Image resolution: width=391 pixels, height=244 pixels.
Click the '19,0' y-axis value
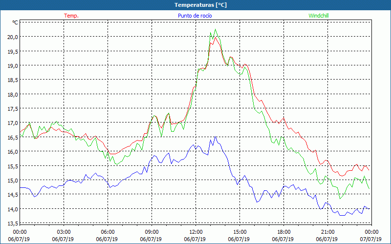[13, 66]
